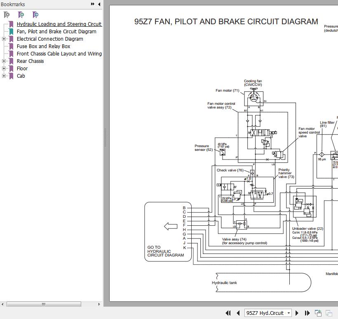Image resolution: width=338 pixels, height=319 pixels.
Task: Expand the Electrical Connection Diagram node
Action: [x=4, y=39]
